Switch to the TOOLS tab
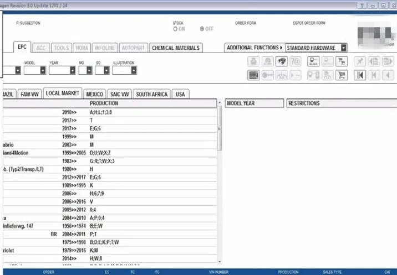397x275 pixels. pos(62,48)
